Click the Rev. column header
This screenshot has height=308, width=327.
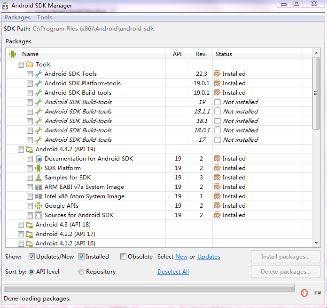pos(201,54)
